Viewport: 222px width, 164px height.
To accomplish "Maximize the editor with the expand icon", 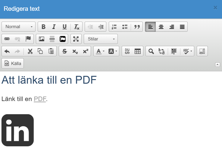I will [x=76, y=39].
